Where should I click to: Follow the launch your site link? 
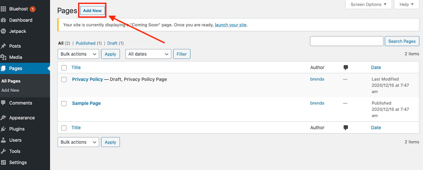pyautogui.click(x=230, y=25)
